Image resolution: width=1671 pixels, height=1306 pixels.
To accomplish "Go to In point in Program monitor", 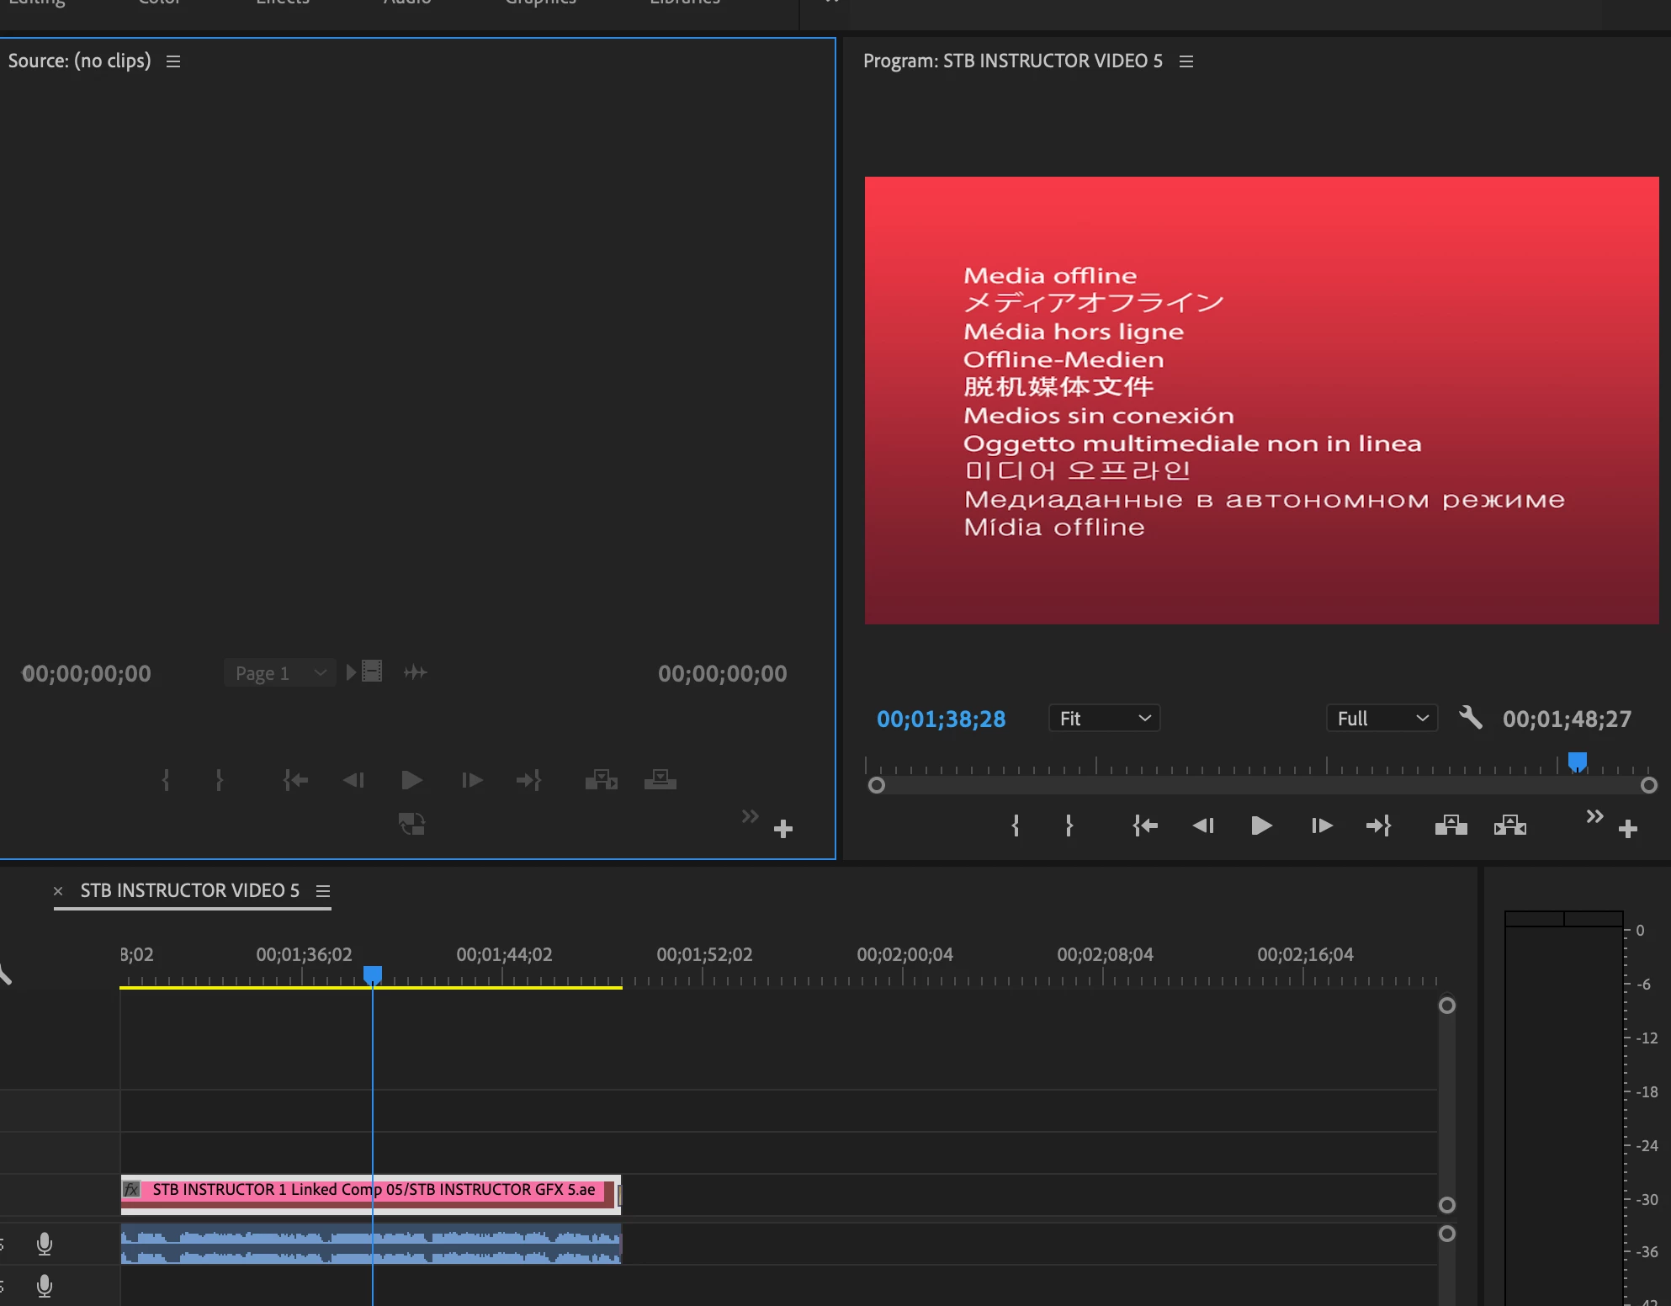I will coord(1145,826).
